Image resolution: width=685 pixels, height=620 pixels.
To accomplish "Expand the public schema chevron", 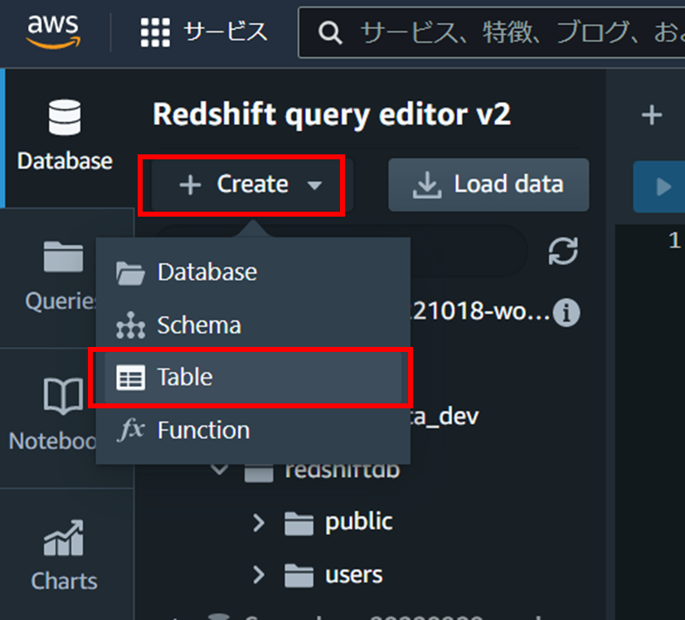I will pos(259,523).
